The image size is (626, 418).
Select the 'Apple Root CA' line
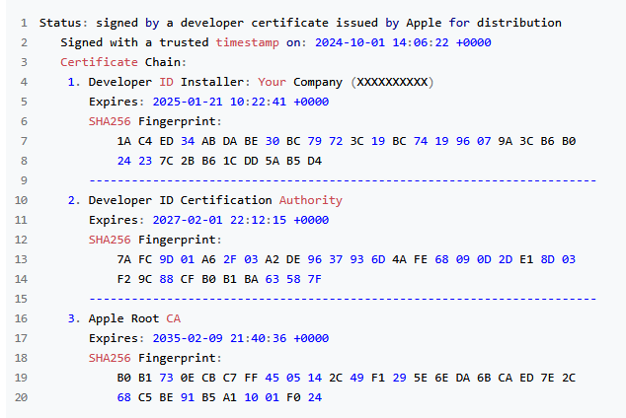[124, 318]
